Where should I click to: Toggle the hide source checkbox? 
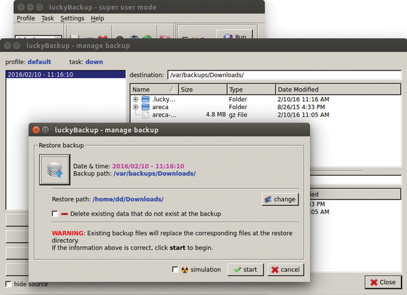[8, 284]
